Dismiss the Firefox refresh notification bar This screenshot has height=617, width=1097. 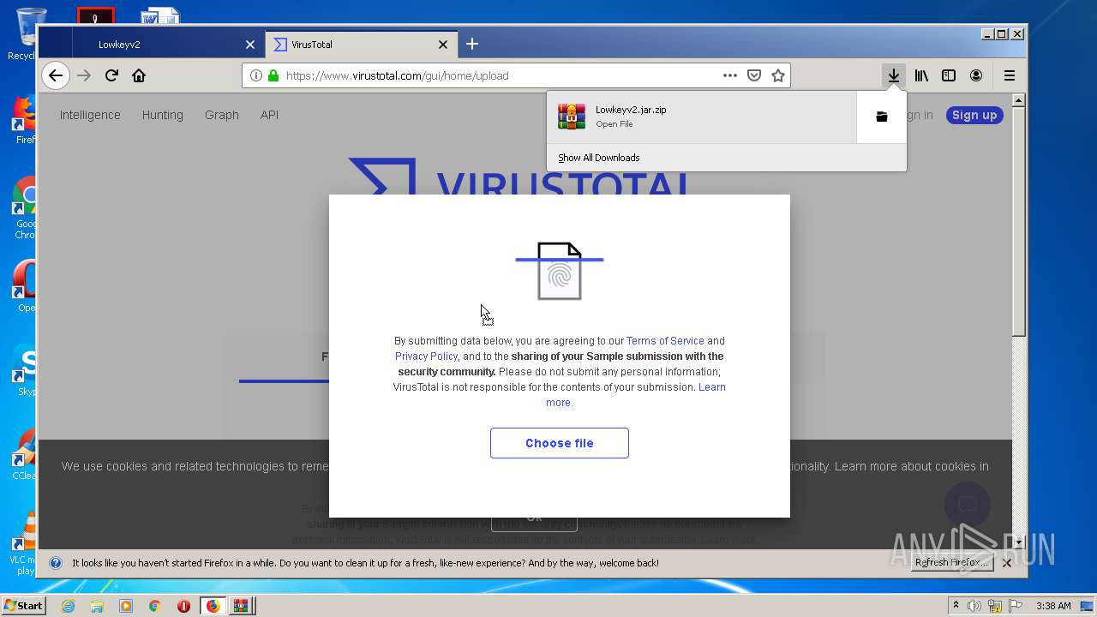click(1007, 563)
